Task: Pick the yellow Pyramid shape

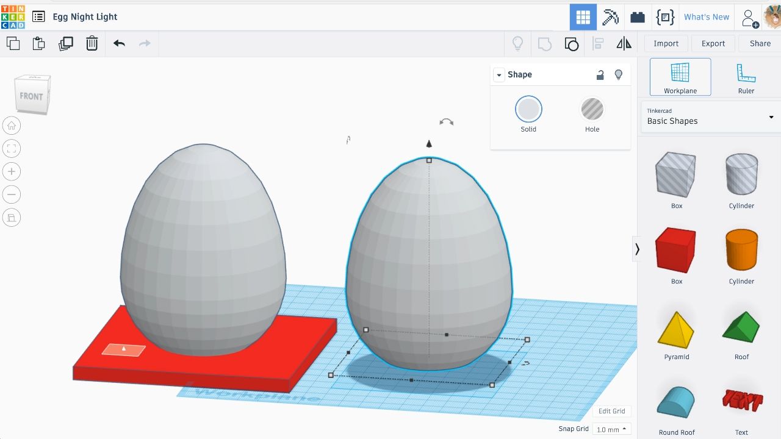Action: tap(677, 330)
